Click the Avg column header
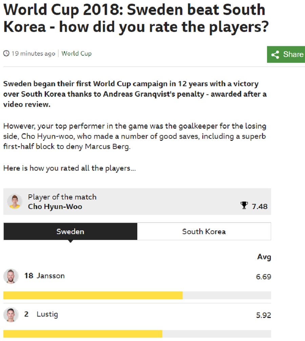 pos(264,257)
